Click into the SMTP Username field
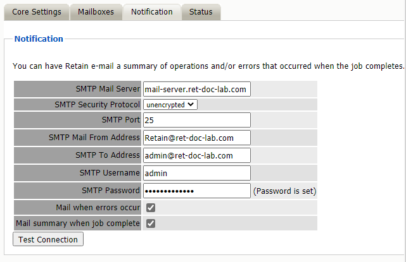The width and height of the screenshot is (406, 262). coord(197,173)
